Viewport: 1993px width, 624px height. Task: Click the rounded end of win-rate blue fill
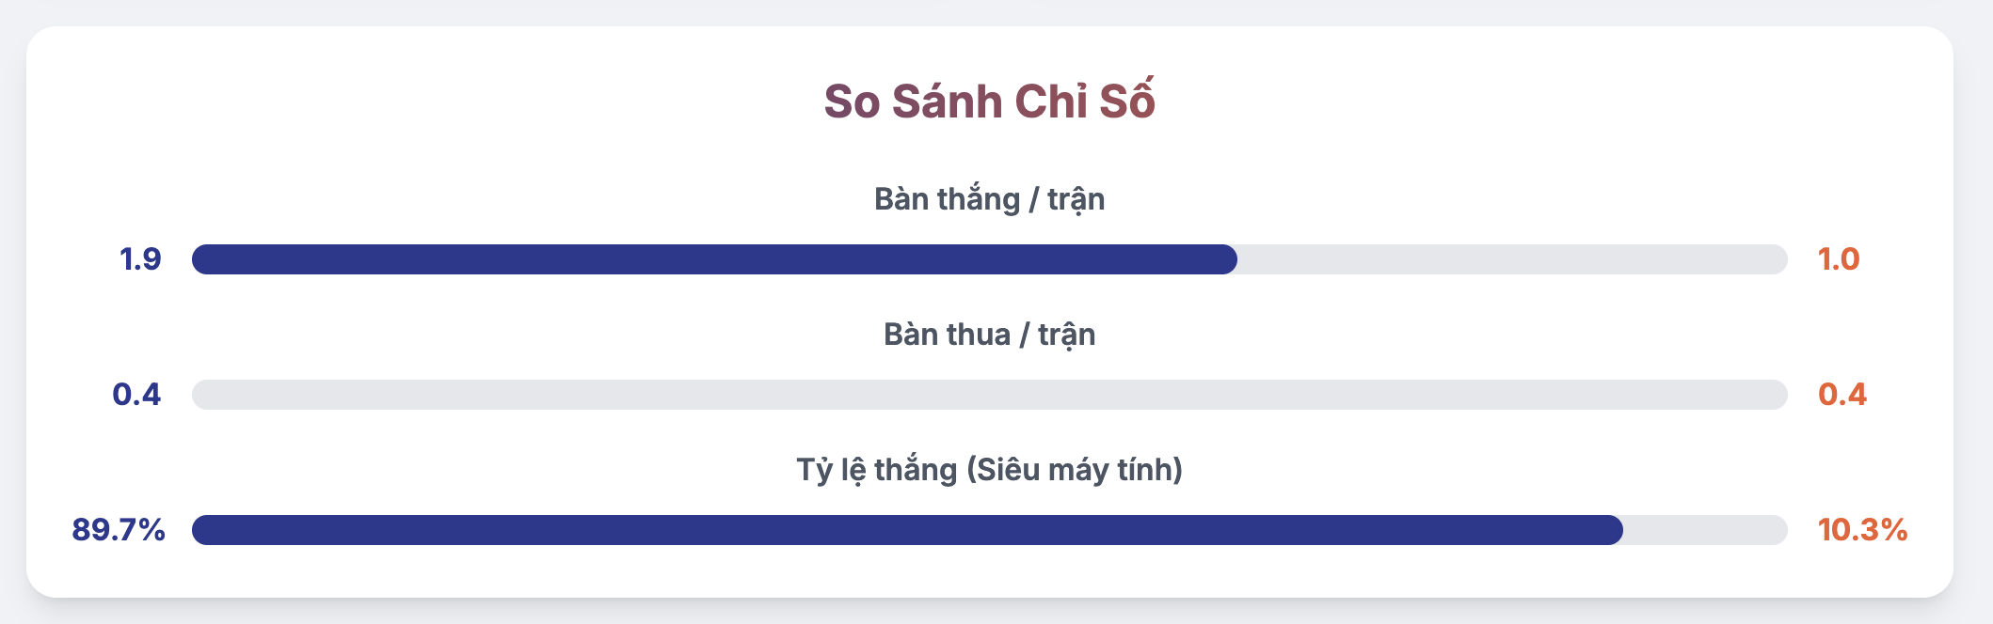(1613, 530)
